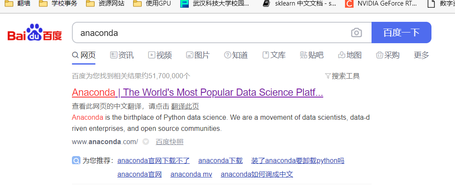Open the Anaconda Data Science Platform result
Viewport: 455px width, 189px height.
pyautogui.click(x=198, y=92)
